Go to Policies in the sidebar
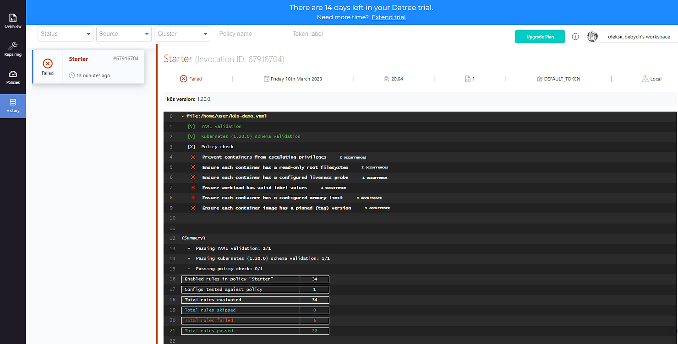Screen dimensions: 678x344 [13, 77]
